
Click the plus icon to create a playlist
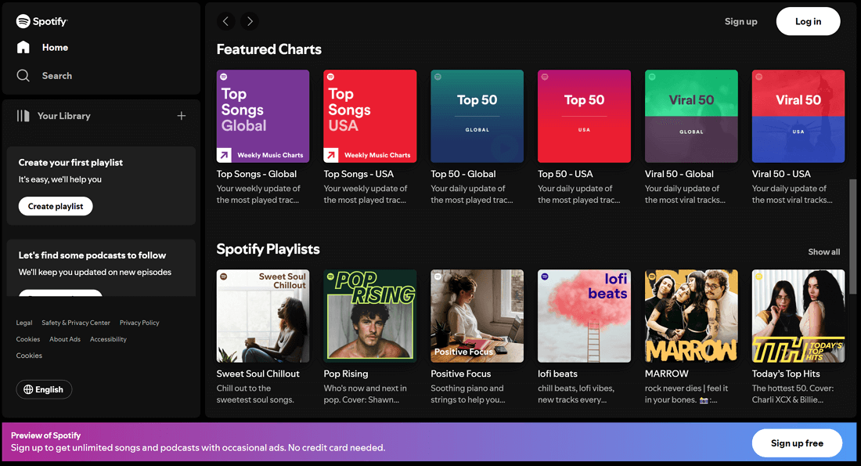tap(182, 115)
